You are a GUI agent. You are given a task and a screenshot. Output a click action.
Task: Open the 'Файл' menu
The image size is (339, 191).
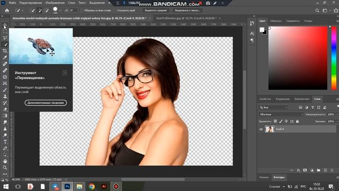12,3
